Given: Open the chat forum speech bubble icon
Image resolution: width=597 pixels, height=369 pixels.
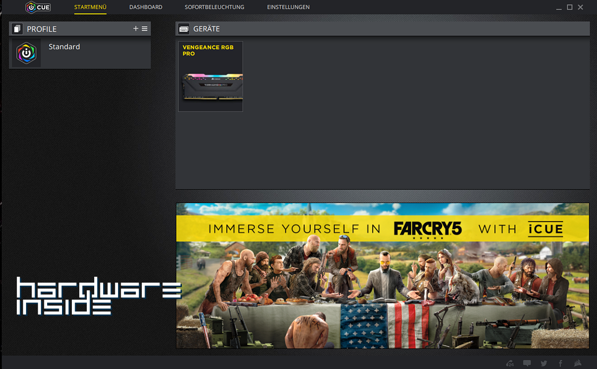Looking at the screenshot, I should [527, 363].
